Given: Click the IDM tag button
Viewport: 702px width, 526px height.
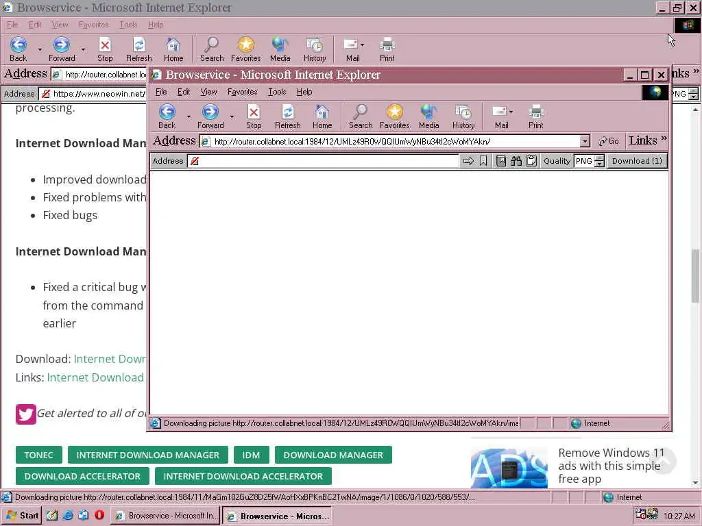Looking at the screenshot, I should [251, 455].
